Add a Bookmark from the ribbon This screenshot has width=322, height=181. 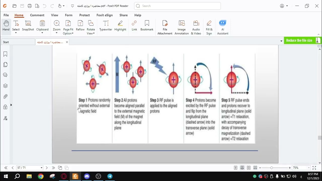(147, 26)
